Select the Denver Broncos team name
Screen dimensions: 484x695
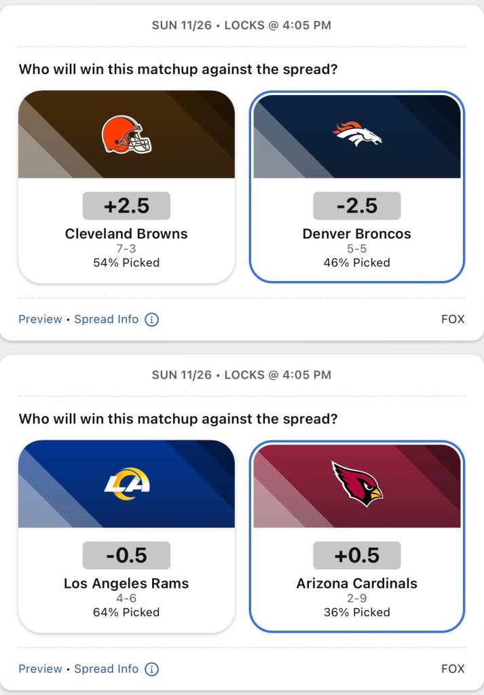click(357, 233)
